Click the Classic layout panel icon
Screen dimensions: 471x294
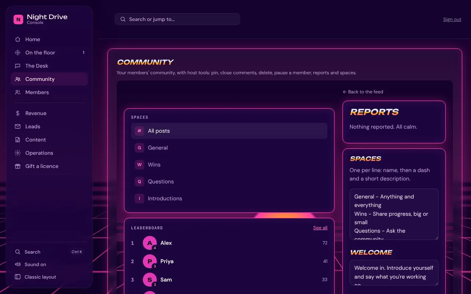click(x=18, y=277)
